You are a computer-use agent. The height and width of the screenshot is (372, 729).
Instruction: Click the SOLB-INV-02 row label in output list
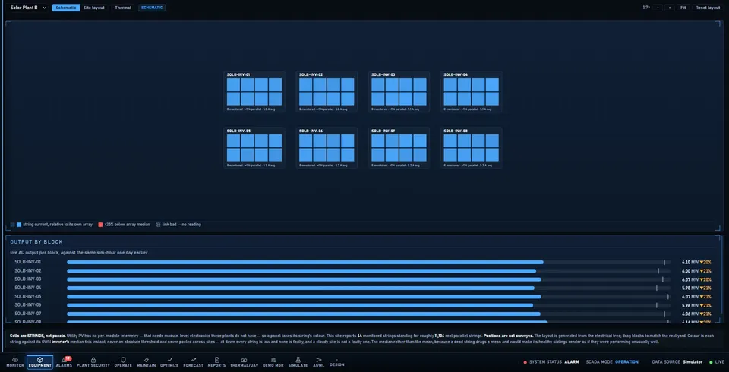(28, 270)
